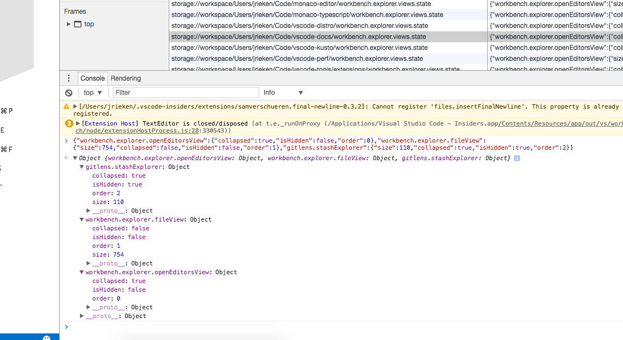Expand the root-level __proto__ entry
This screenshot has height=340, width=623.
[x=82, y=316]
